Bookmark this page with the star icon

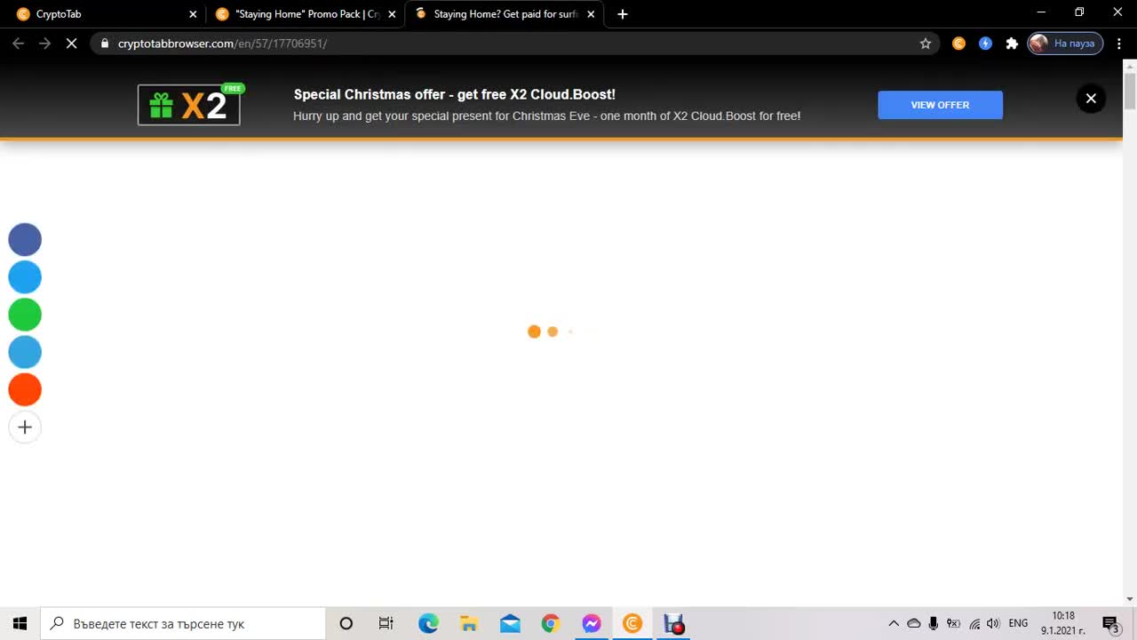point(926,43)
